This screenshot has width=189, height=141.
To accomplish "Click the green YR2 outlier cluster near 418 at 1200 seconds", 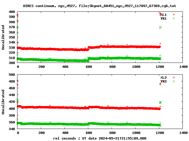I will [x=160, y=103].
